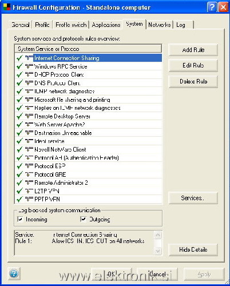Open the Applications tab

(x=106, y=25)
